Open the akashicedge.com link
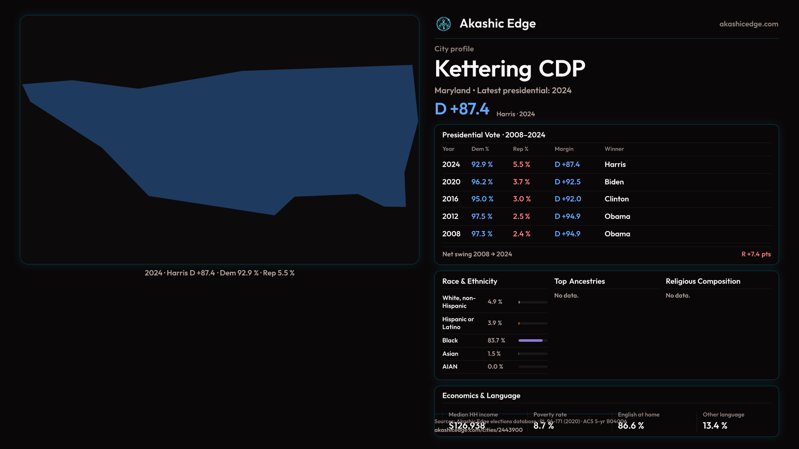 [x=748, y=24]
